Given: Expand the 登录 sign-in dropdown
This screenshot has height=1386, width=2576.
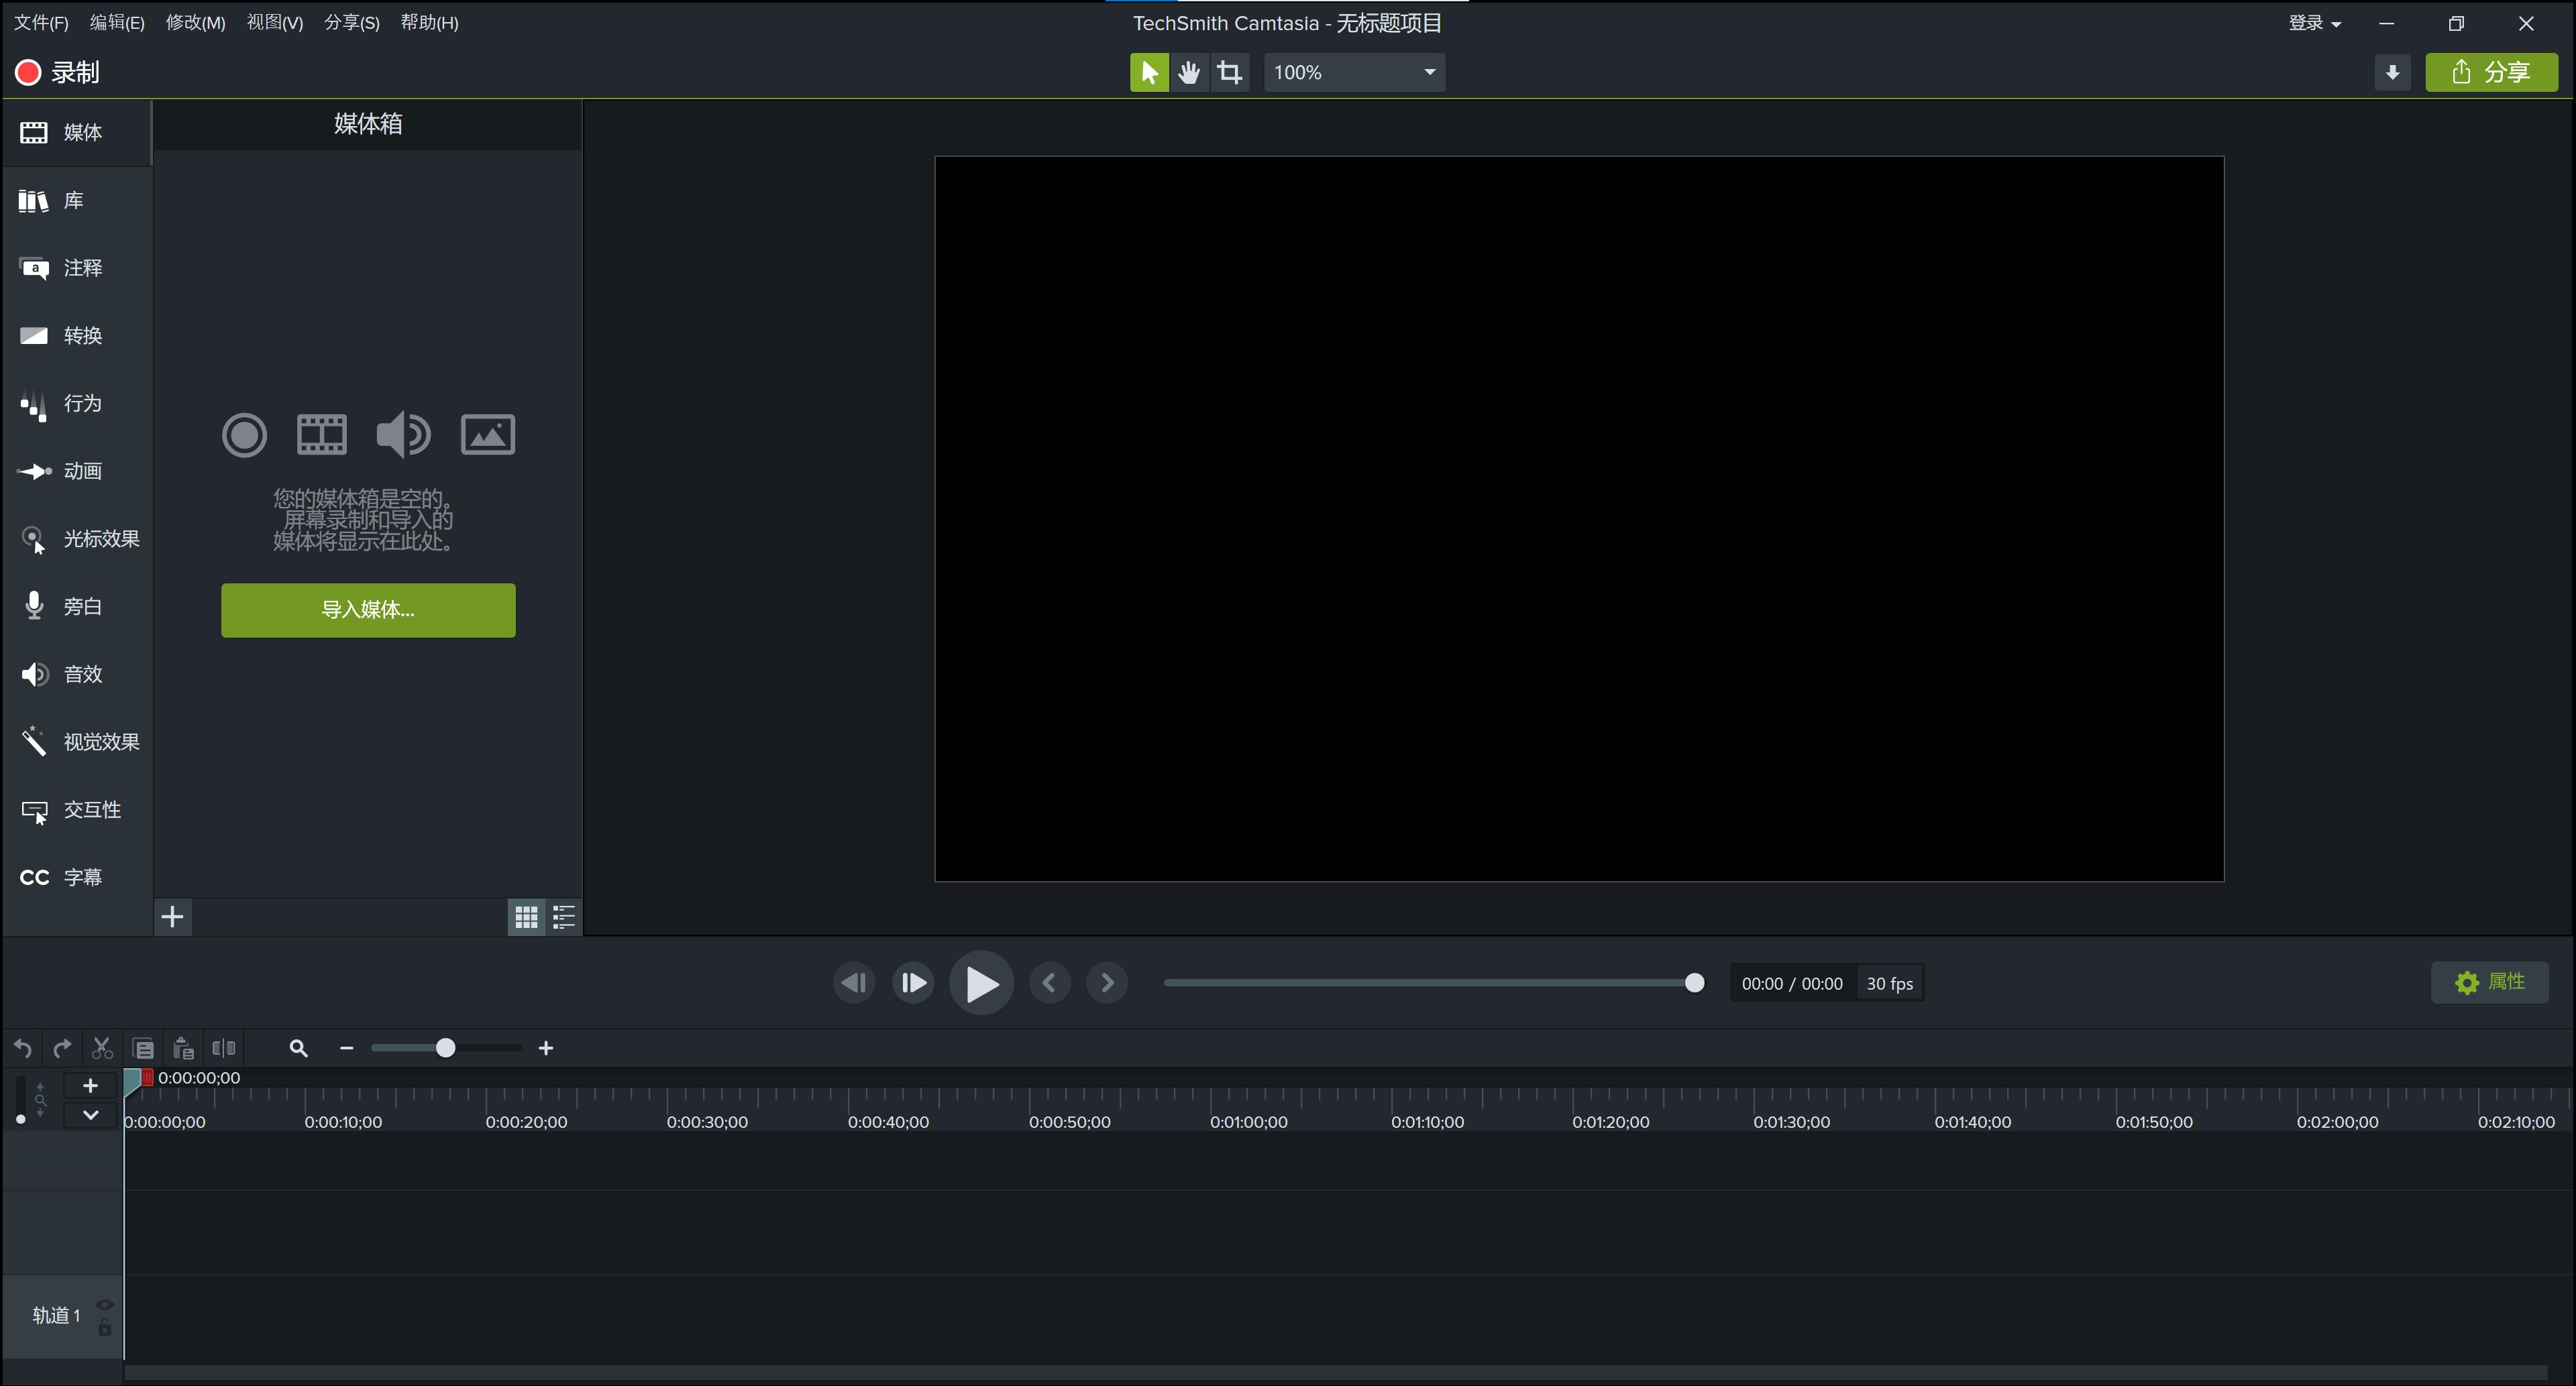Looking at the screenshot, I should (2314, 23).
